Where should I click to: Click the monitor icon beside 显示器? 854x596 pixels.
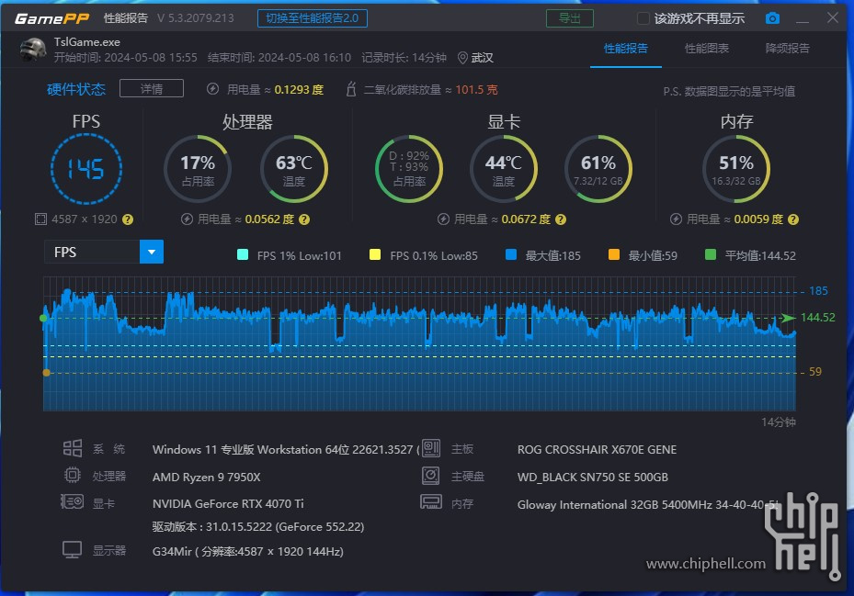pyautogui.click(x=72, y=550)
